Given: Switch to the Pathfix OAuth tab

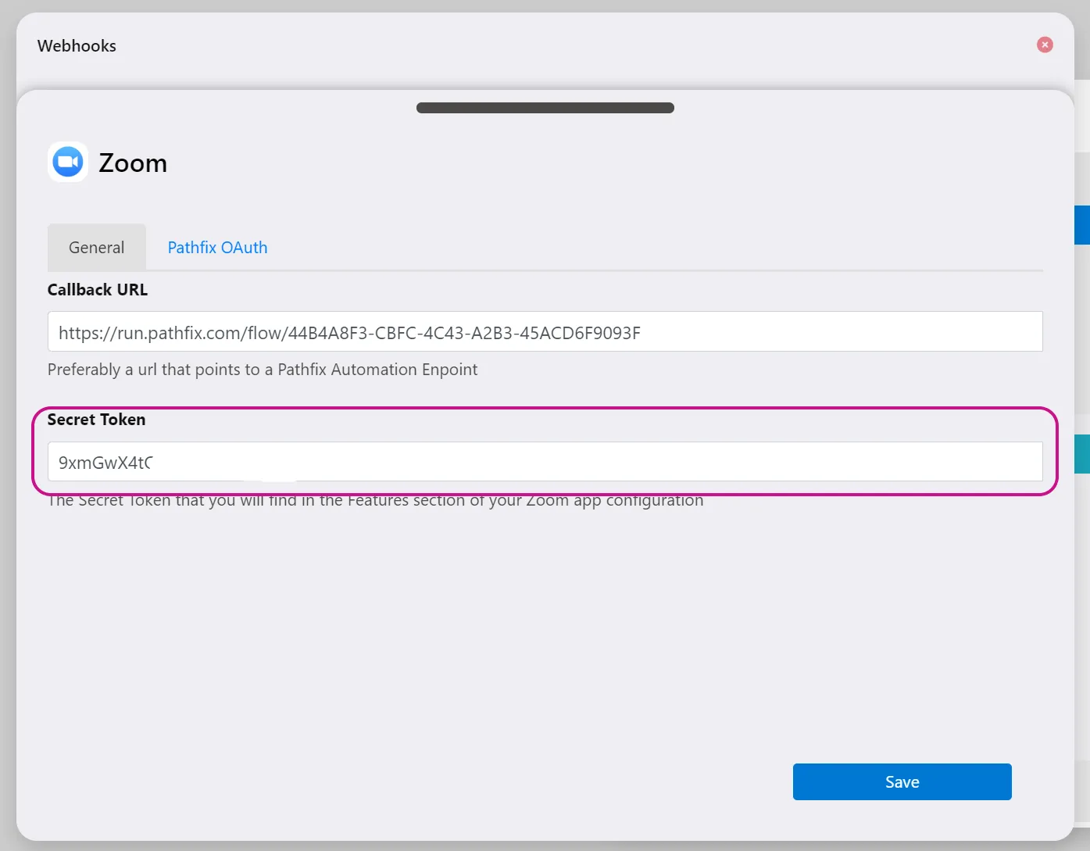Looking at the screenshot, I should [217, 248].
